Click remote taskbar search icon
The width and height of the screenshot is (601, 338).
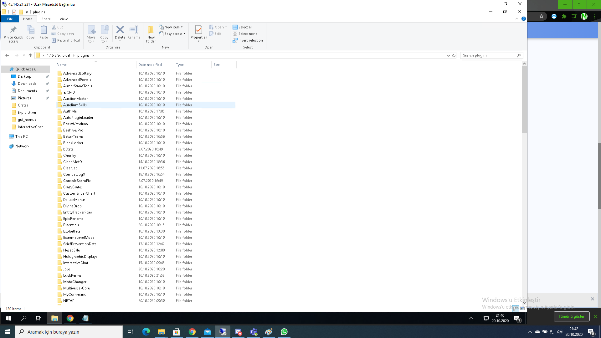tap(24, 318)
